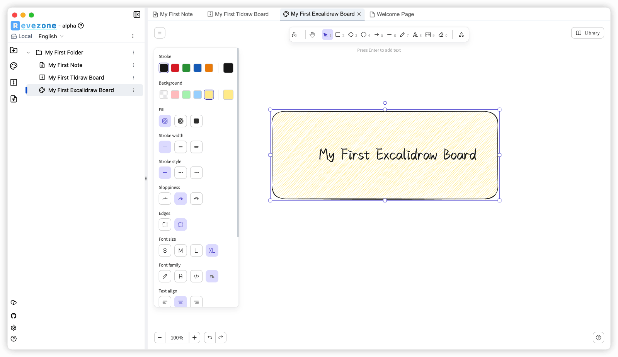Set font size to Large
The height and width of the screenshot is (357, 618).
pyautogui.click(x=196, y=250)
